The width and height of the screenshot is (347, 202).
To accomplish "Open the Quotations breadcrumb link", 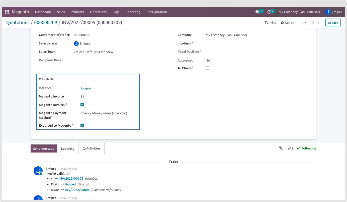I will point(18,23).
